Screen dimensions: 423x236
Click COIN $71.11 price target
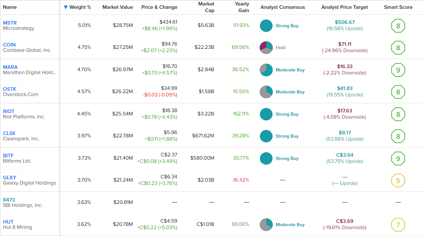pyautogui.click(x=345, y=44)
